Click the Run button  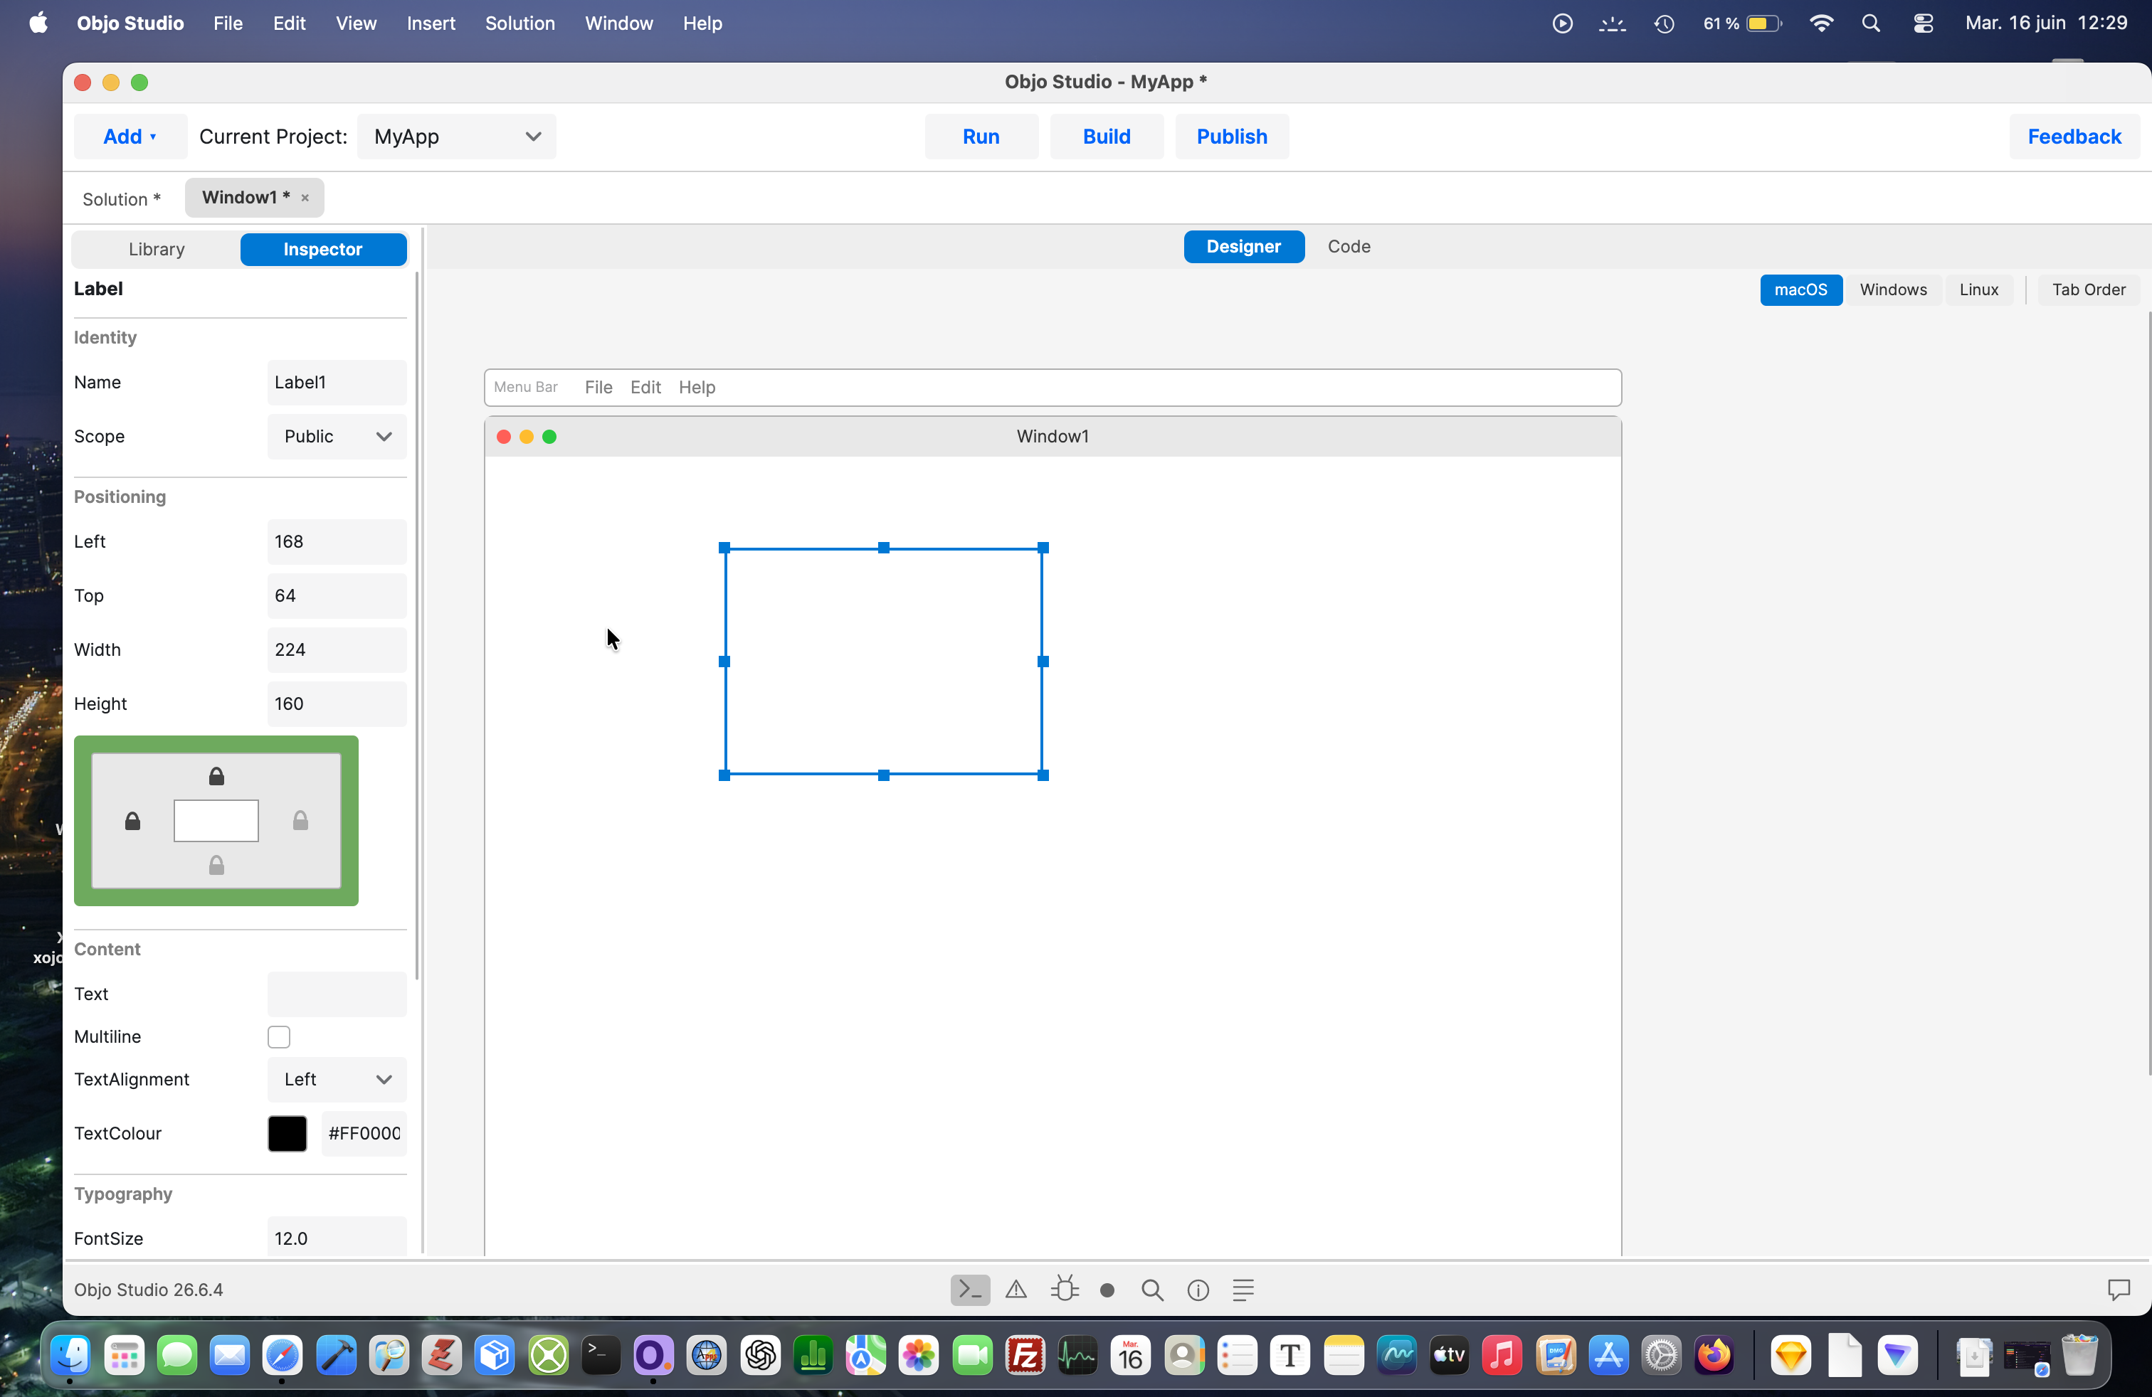(981, 137)
